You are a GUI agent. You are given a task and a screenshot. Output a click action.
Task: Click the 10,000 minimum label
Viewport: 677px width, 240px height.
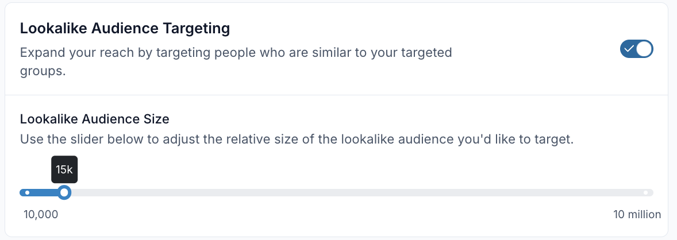[x=41, y=214]
